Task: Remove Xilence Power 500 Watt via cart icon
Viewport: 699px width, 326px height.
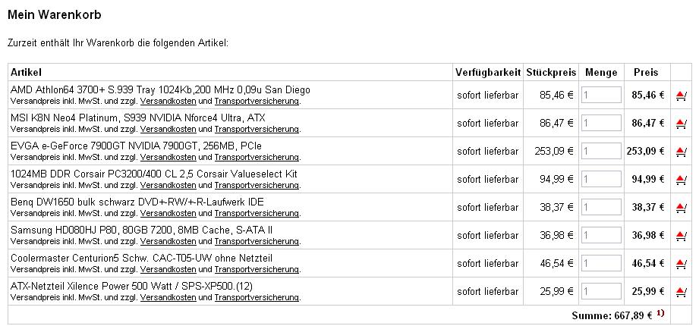Action: (681, 292)
